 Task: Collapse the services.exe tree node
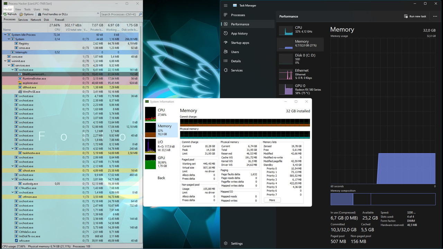[9, 65]
